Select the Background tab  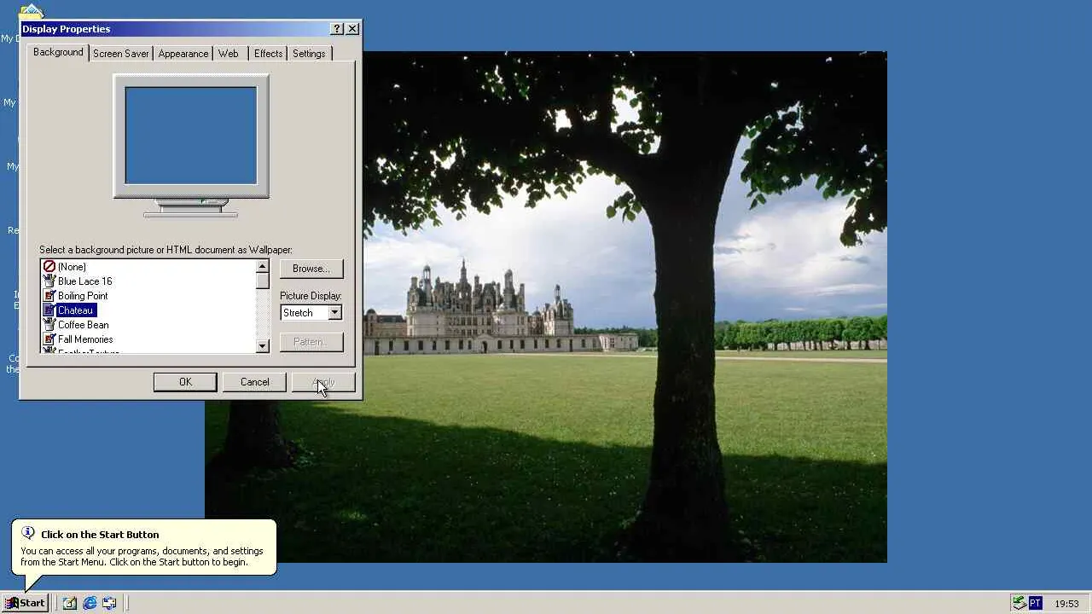58,52
